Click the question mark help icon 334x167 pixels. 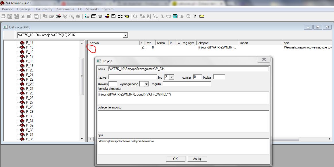(195, 16)
